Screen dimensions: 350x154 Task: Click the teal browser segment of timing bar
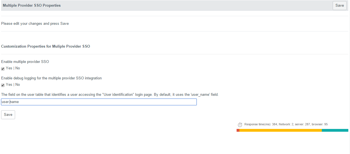(x=335, y=130)
